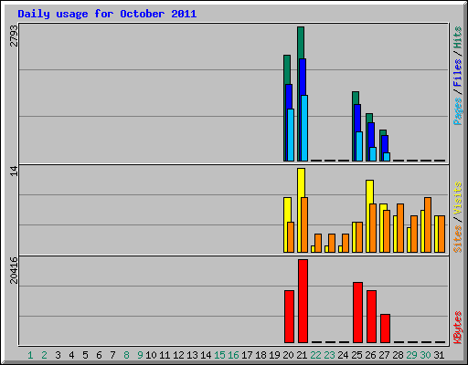Click the 14 visits axis value
The height and width of the screenshot is (365, 468).
coord(14,171)
